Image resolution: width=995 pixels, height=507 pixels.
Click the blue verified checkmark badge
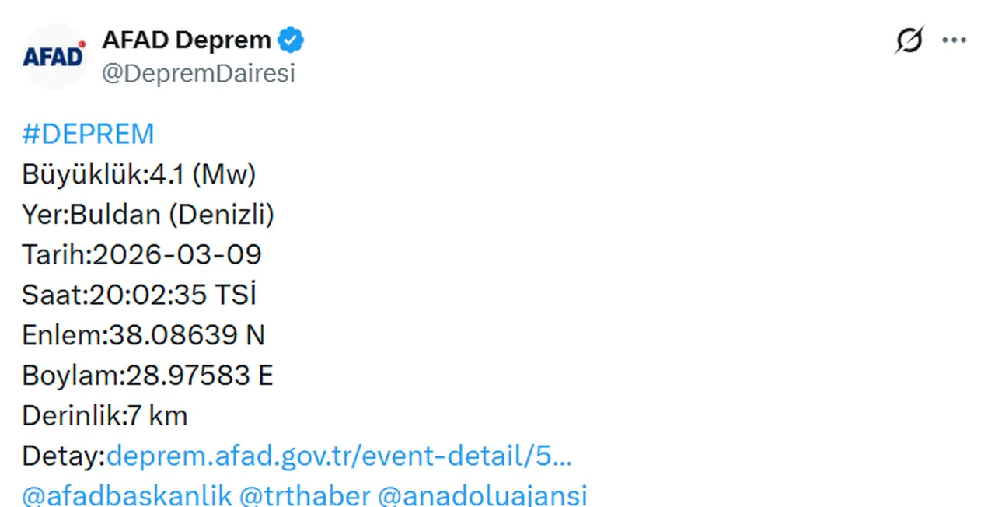coord(291,40)
